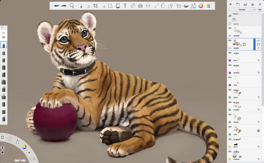Select the Quick Transform lasso tool
This screenshot has width=264, height=163.
pos(103,6)
